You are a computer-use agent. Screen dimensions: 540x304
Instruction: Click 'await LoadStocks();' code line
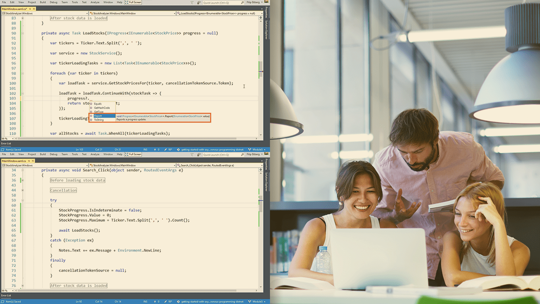pos(80,231)
